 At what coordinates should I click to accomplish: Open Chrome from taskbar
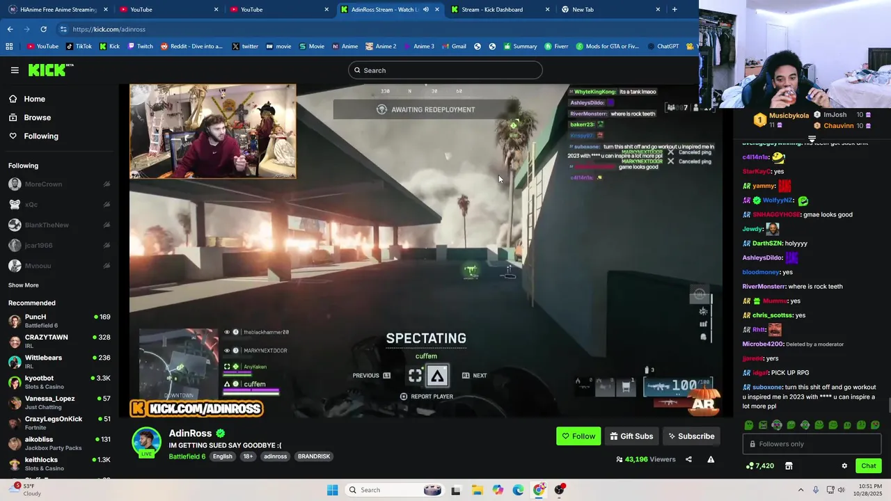(x=539, y=490)
